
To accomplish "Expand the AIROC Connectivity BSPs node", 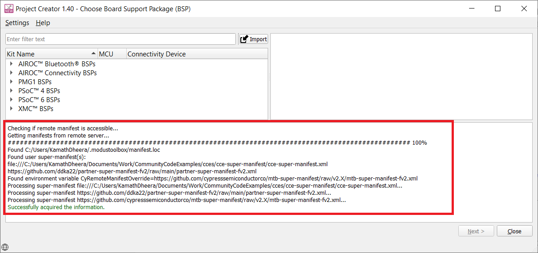I will click(11, 73).
